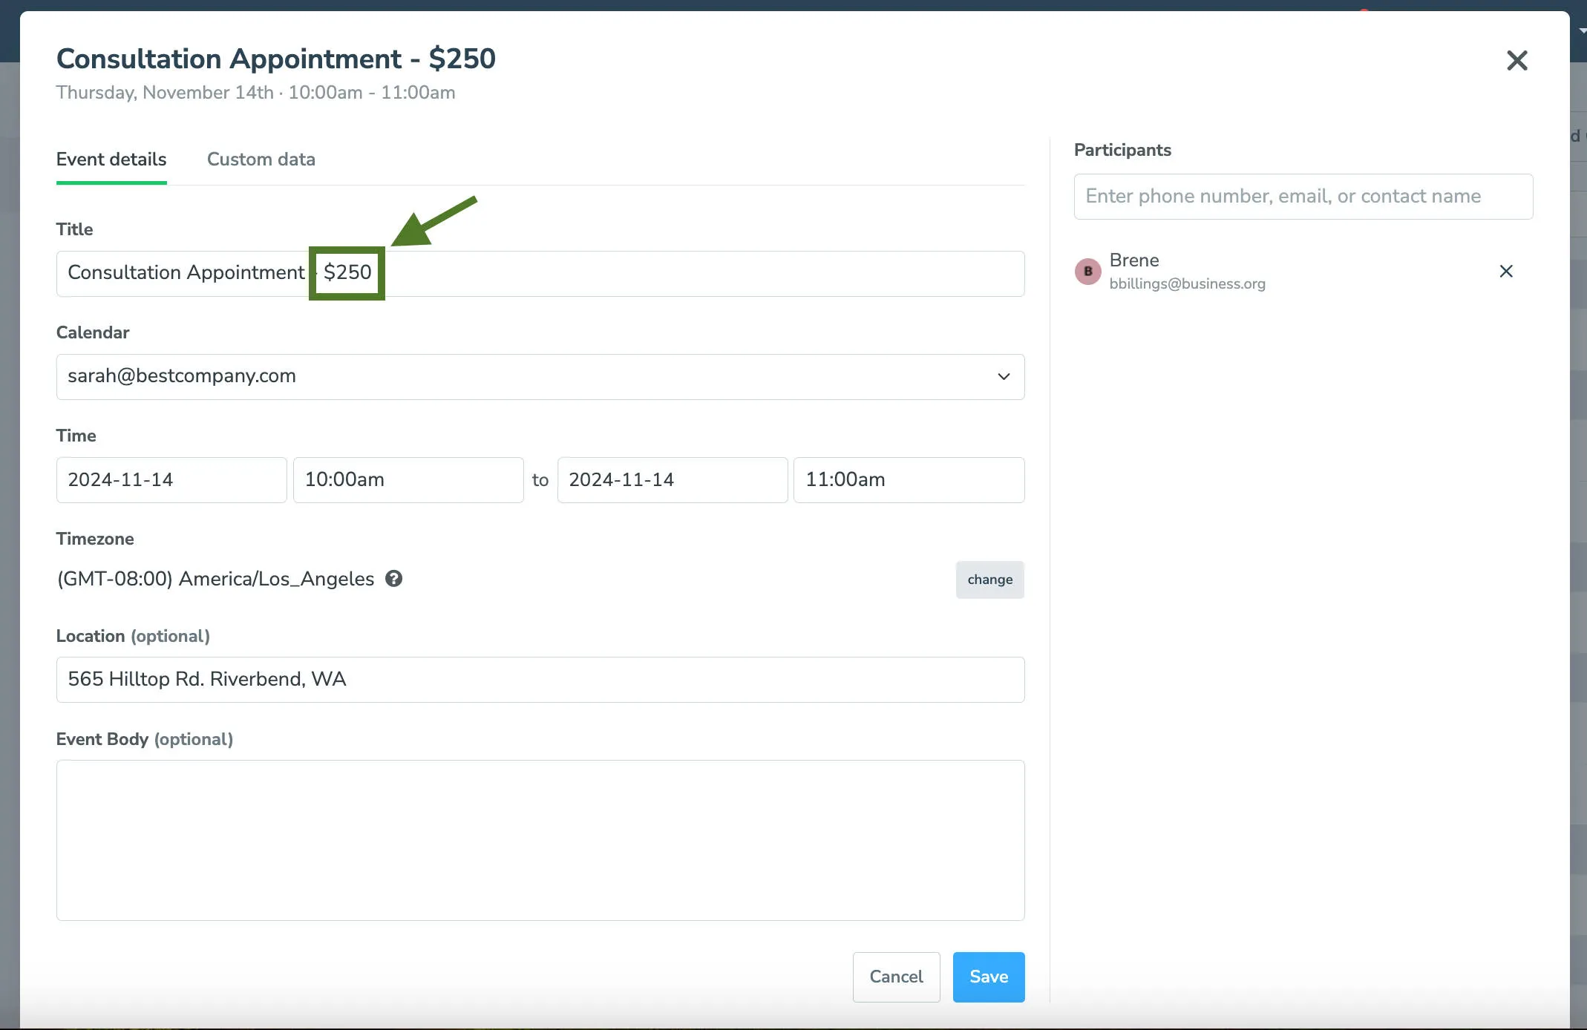1587x1030 pixels.
Task: Open the calendar selection dropdown
Action: [540, 376]
